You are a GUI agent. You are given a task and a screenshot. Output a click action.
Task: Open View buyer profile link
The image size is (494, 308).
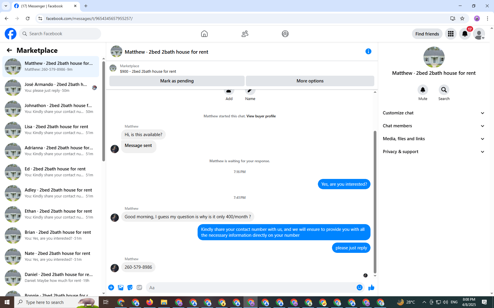261,116
